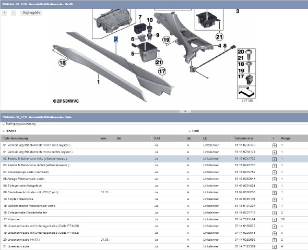Add item 21 Linsenschraube to list
308x250 pixels.
[275, 247]
